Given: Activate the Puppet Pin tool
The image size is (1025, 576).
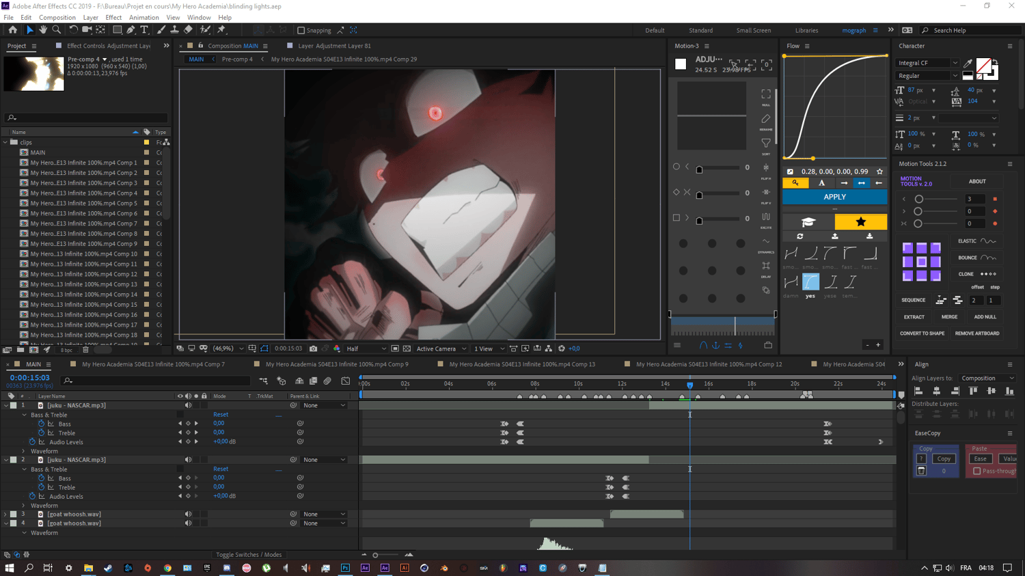Looking at the screenshot, I should (x=221, y=30).
